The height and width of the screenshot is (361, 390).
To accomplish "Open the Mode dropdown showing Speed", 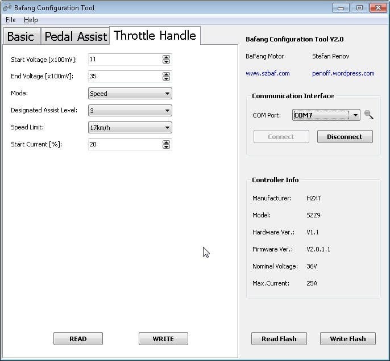I will (130, 94).
